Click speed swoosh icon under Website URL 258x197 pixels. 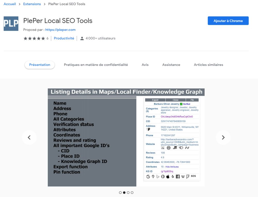click(181, 148)
